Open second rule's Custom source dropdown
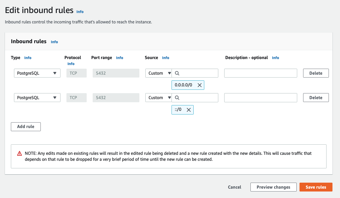Viewport: 340px width, 198px height. pos(159,98)
